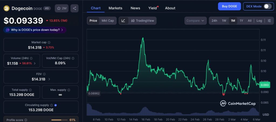
Task: Click the Profile score progress bar
Action: coord(59,120)
